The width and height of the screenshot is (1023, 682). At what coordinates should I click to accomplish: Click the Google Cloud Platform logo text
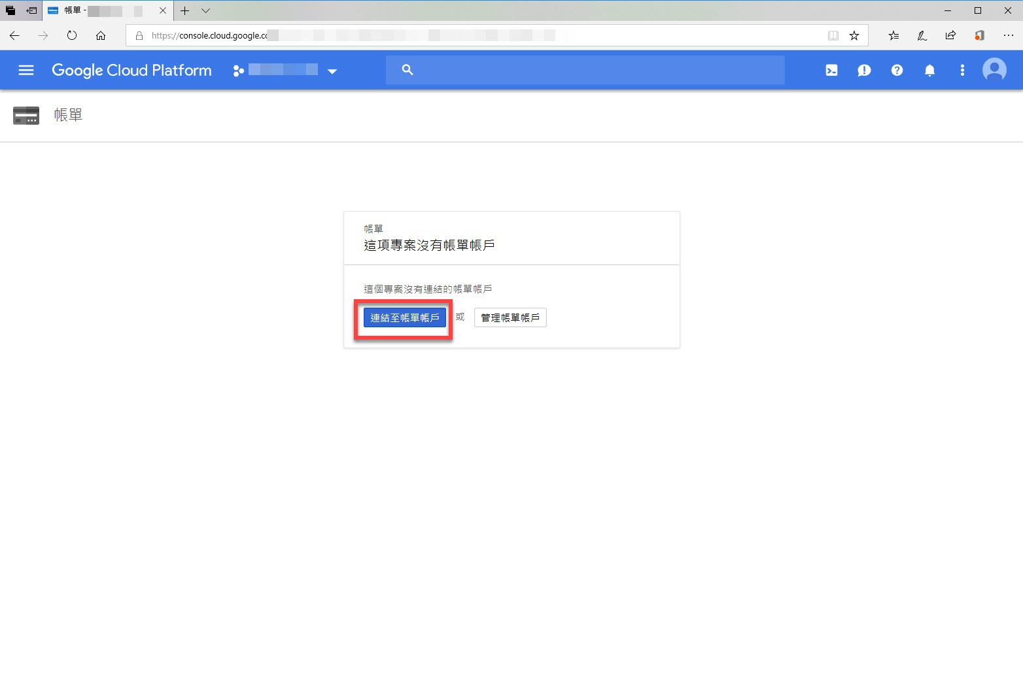131,70
